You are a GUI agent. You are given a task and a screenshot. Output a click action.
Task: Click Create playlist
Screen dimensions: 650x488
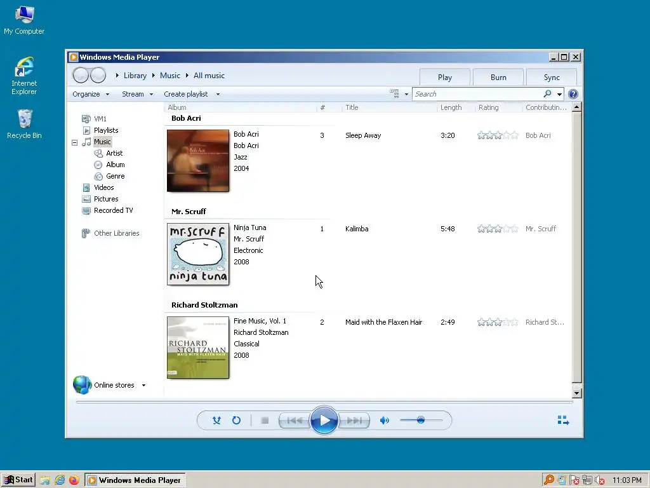tap(186, 94)
